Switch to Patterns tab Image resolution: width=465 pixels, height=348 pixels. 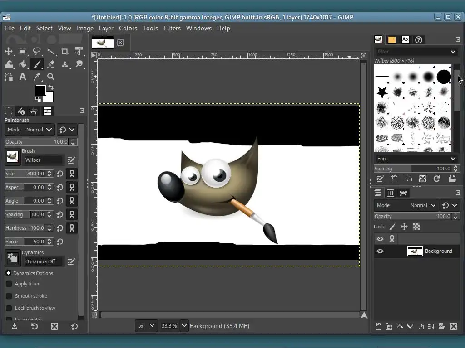392,40
